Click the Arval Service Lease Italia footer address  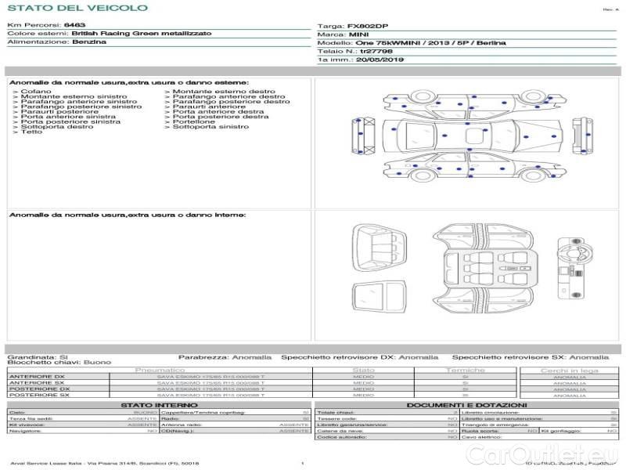[105, 464]
